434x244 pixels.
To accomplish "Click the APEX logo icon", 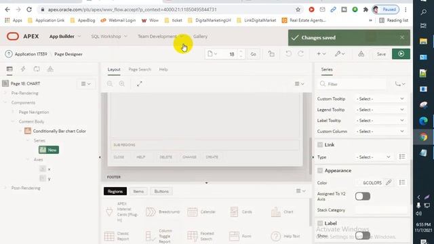I will tap(13, 36).
